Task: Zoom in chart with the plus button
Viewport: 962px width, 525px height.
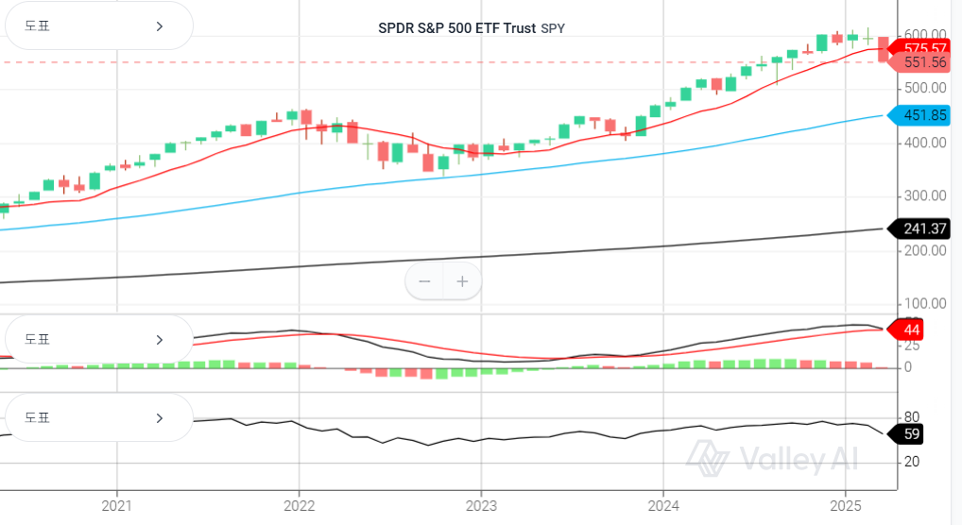Action: (x=463, y=281)
